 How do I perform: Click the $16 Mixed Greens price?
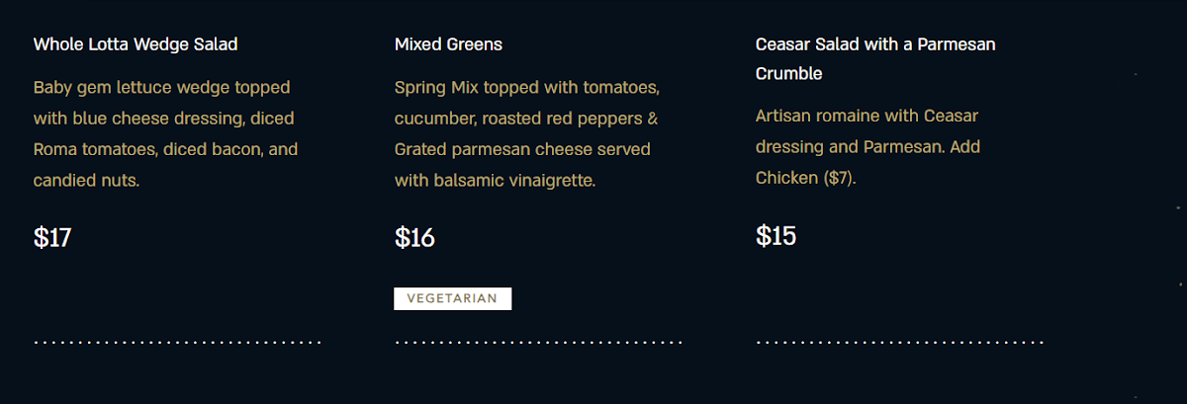[414, 237]
